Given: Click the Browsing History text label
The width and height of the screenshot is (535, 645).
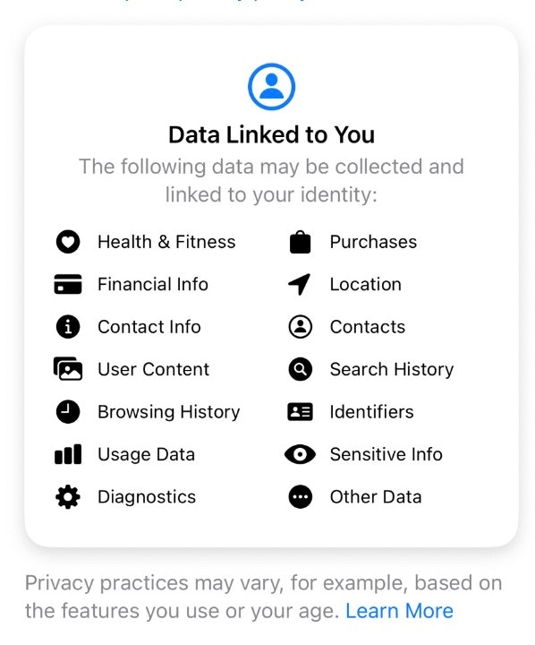Looking at the screenshot, I should pyautogui.click(x=168, y=412).
